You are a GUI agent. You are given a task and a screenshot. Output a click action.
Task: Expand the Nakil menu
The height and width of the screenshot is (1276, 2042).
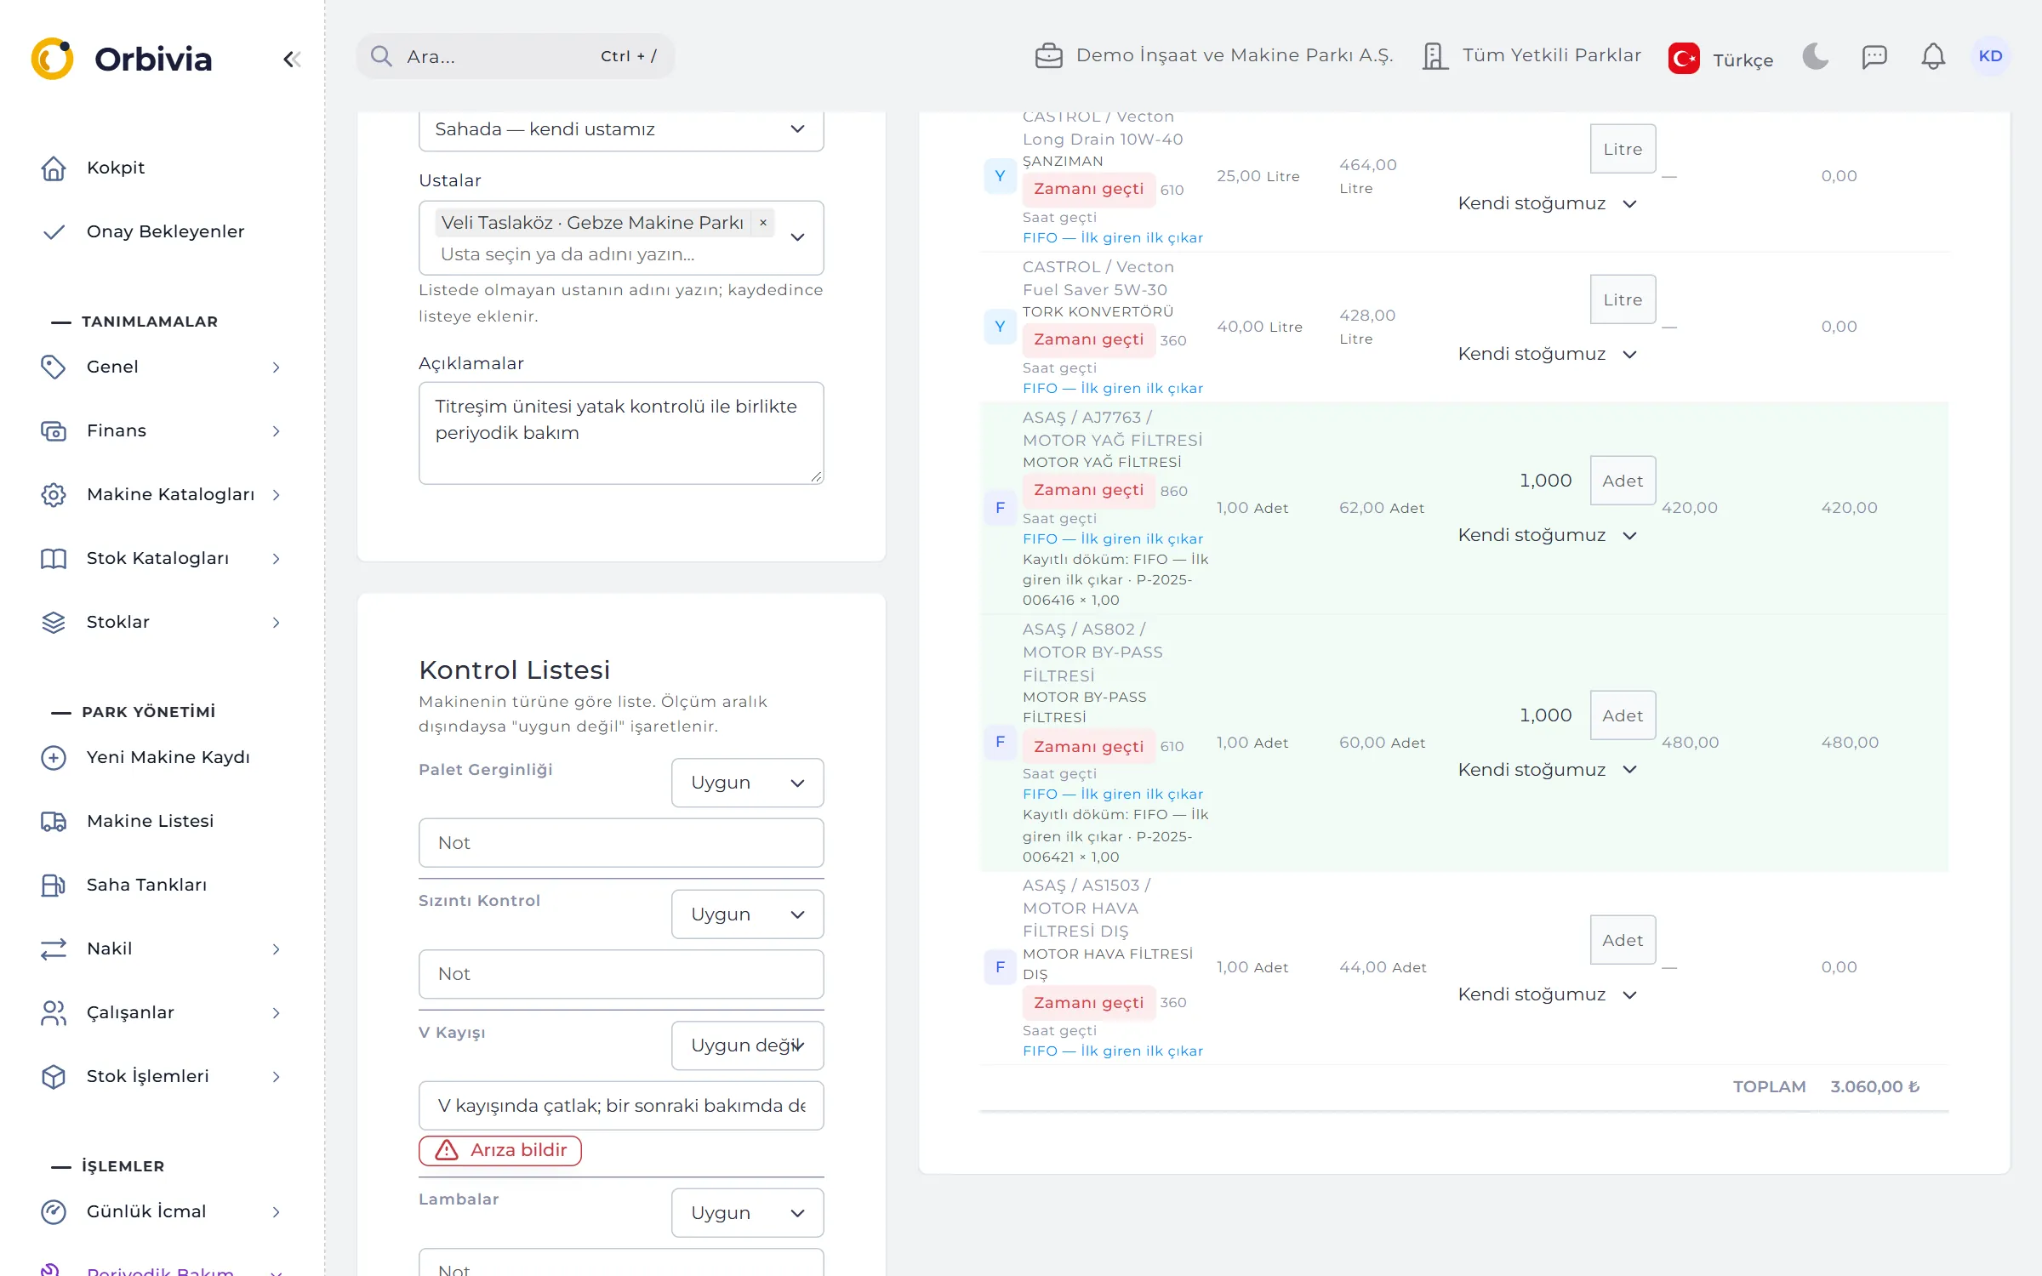click(x=162, y=948)
